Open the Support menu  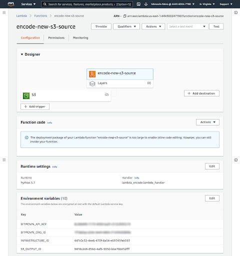pos(226,4)
